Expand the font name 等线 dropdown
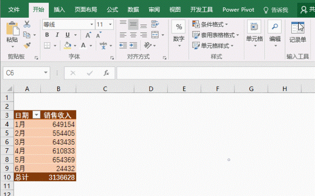315x196 pixels. coord(92,25)
